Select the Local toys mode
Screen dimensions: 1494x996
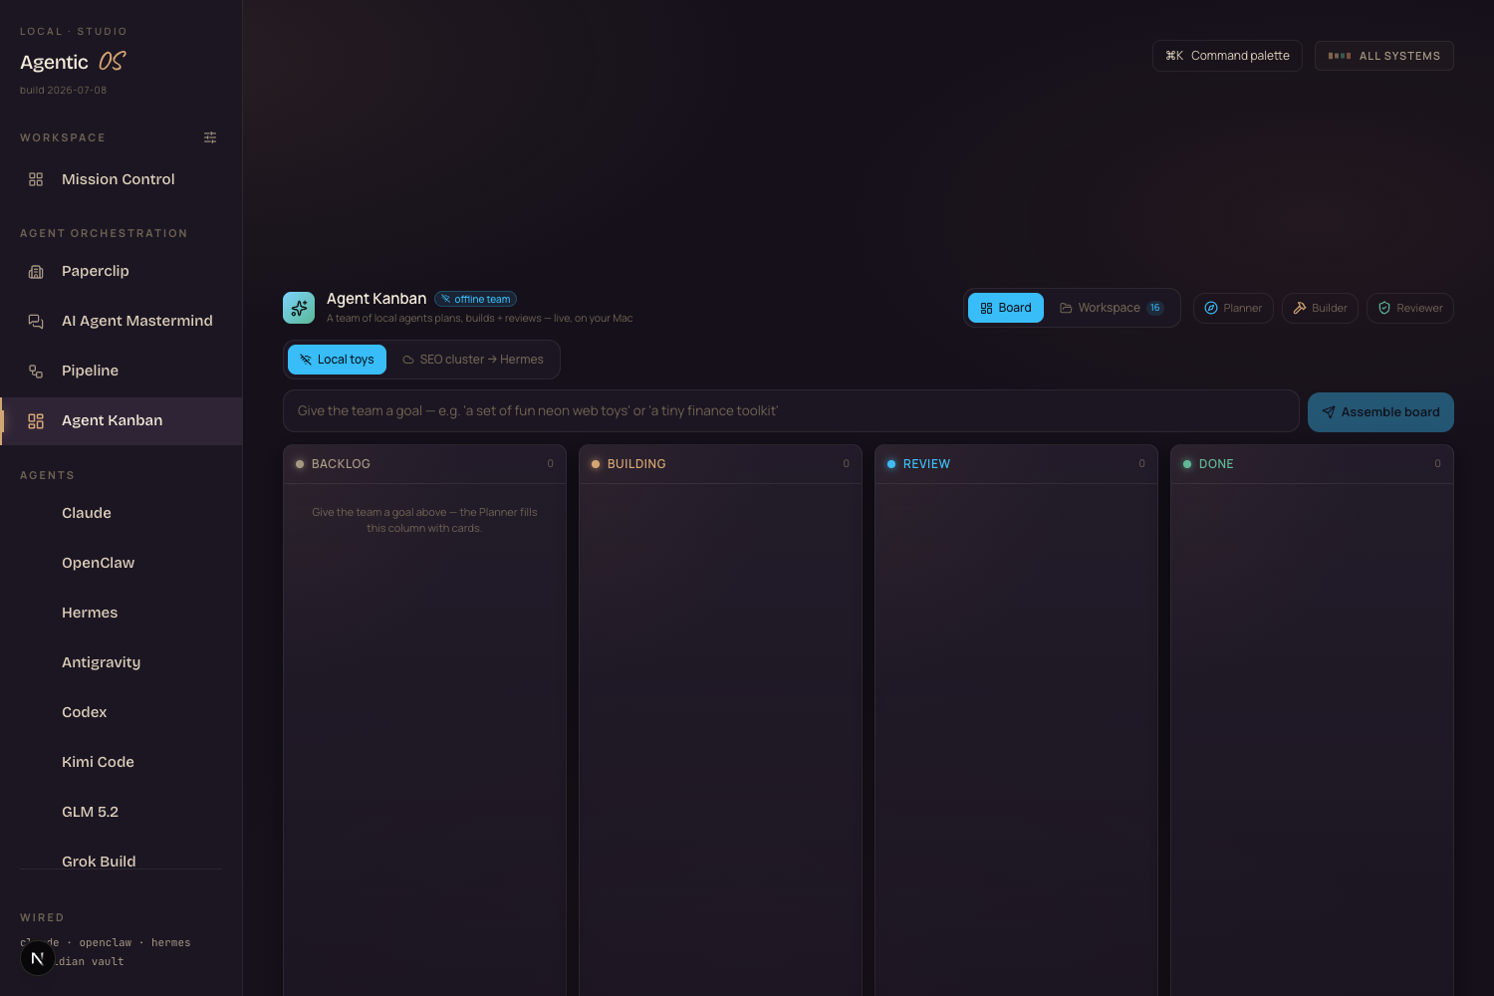[337, 360]
